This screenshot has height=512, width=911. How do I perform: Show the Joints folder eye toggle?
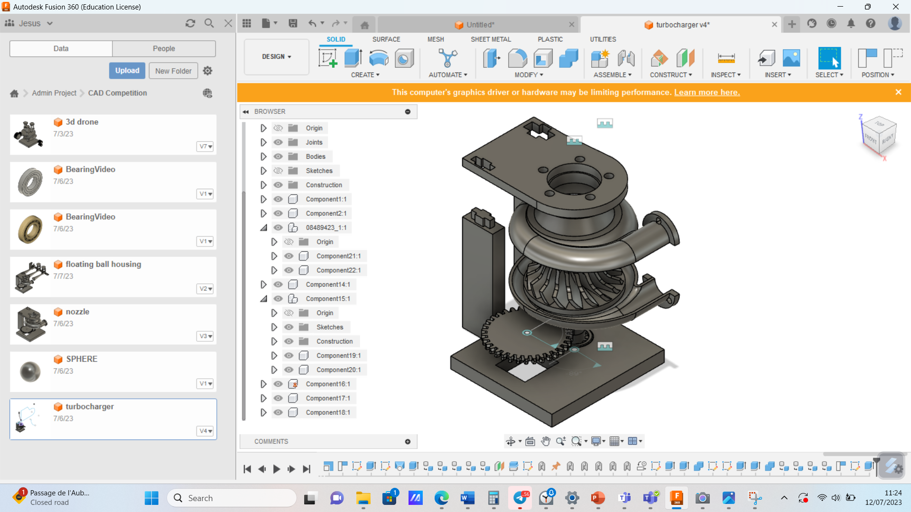click(278, 142)
